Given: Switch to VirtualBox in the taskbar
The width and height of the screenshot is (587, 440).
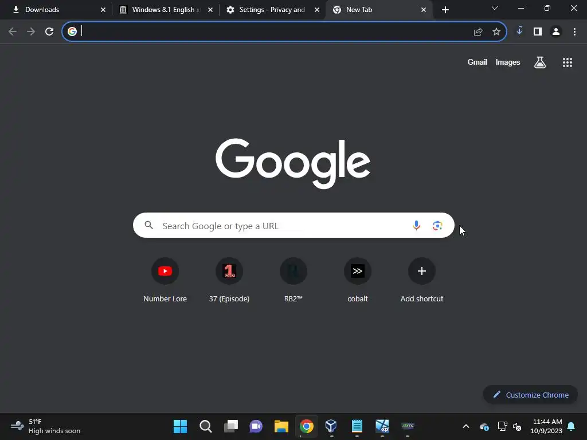Looking at the screenshot, I should tap(331, 426).
